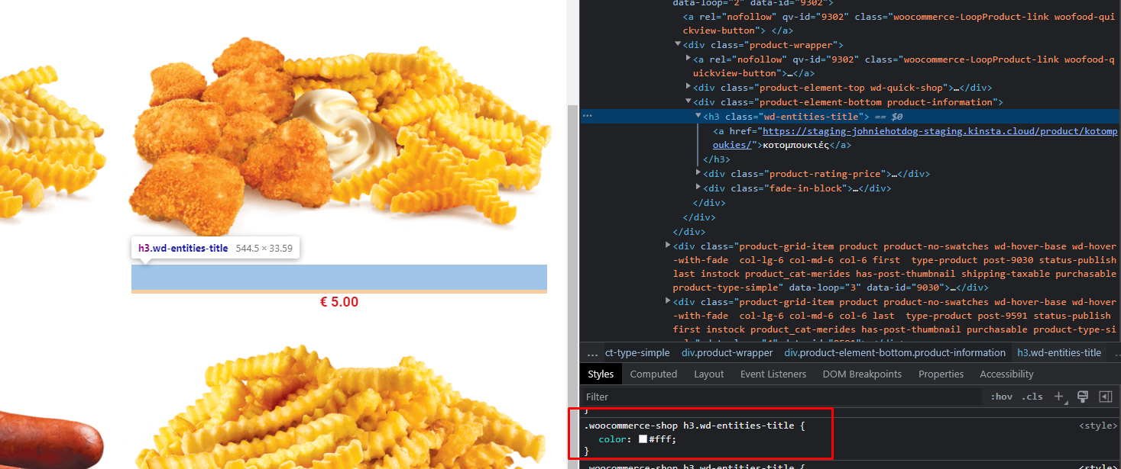
Task: Open the Accessibility tab
Action: [1006, 374]
